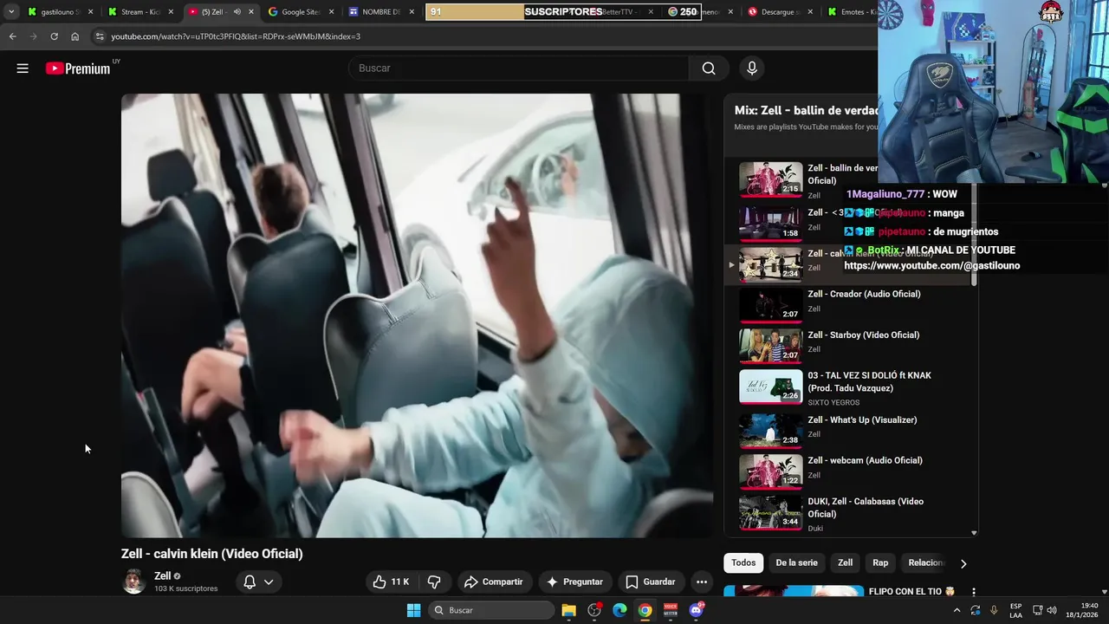
Task: Click the Compartir share button
Action: pos(493,582)
